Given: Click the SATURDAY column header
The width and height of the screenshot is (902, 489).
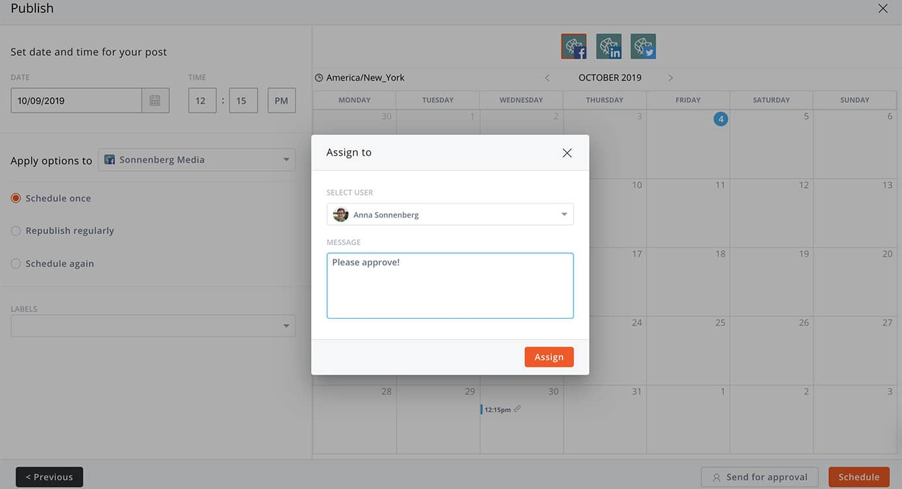Looking at the screenshot, I should [x=772, y=100].
